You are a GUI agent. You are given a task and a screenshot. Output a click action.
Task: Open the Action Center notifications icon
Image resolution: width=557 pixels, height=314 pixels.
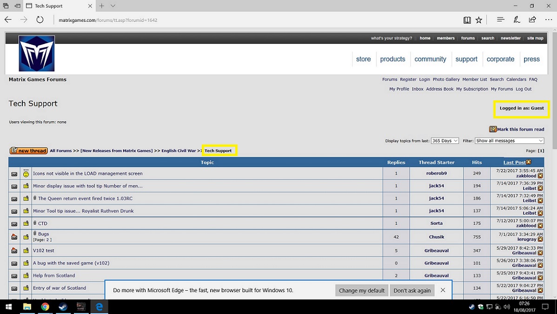click(545, 307)
